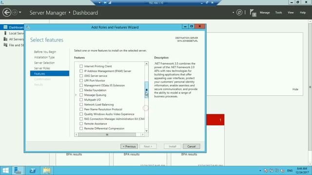Click the features horizontal scrollbar thumb
Screen dimensions: 312x175
pos(107,135)
